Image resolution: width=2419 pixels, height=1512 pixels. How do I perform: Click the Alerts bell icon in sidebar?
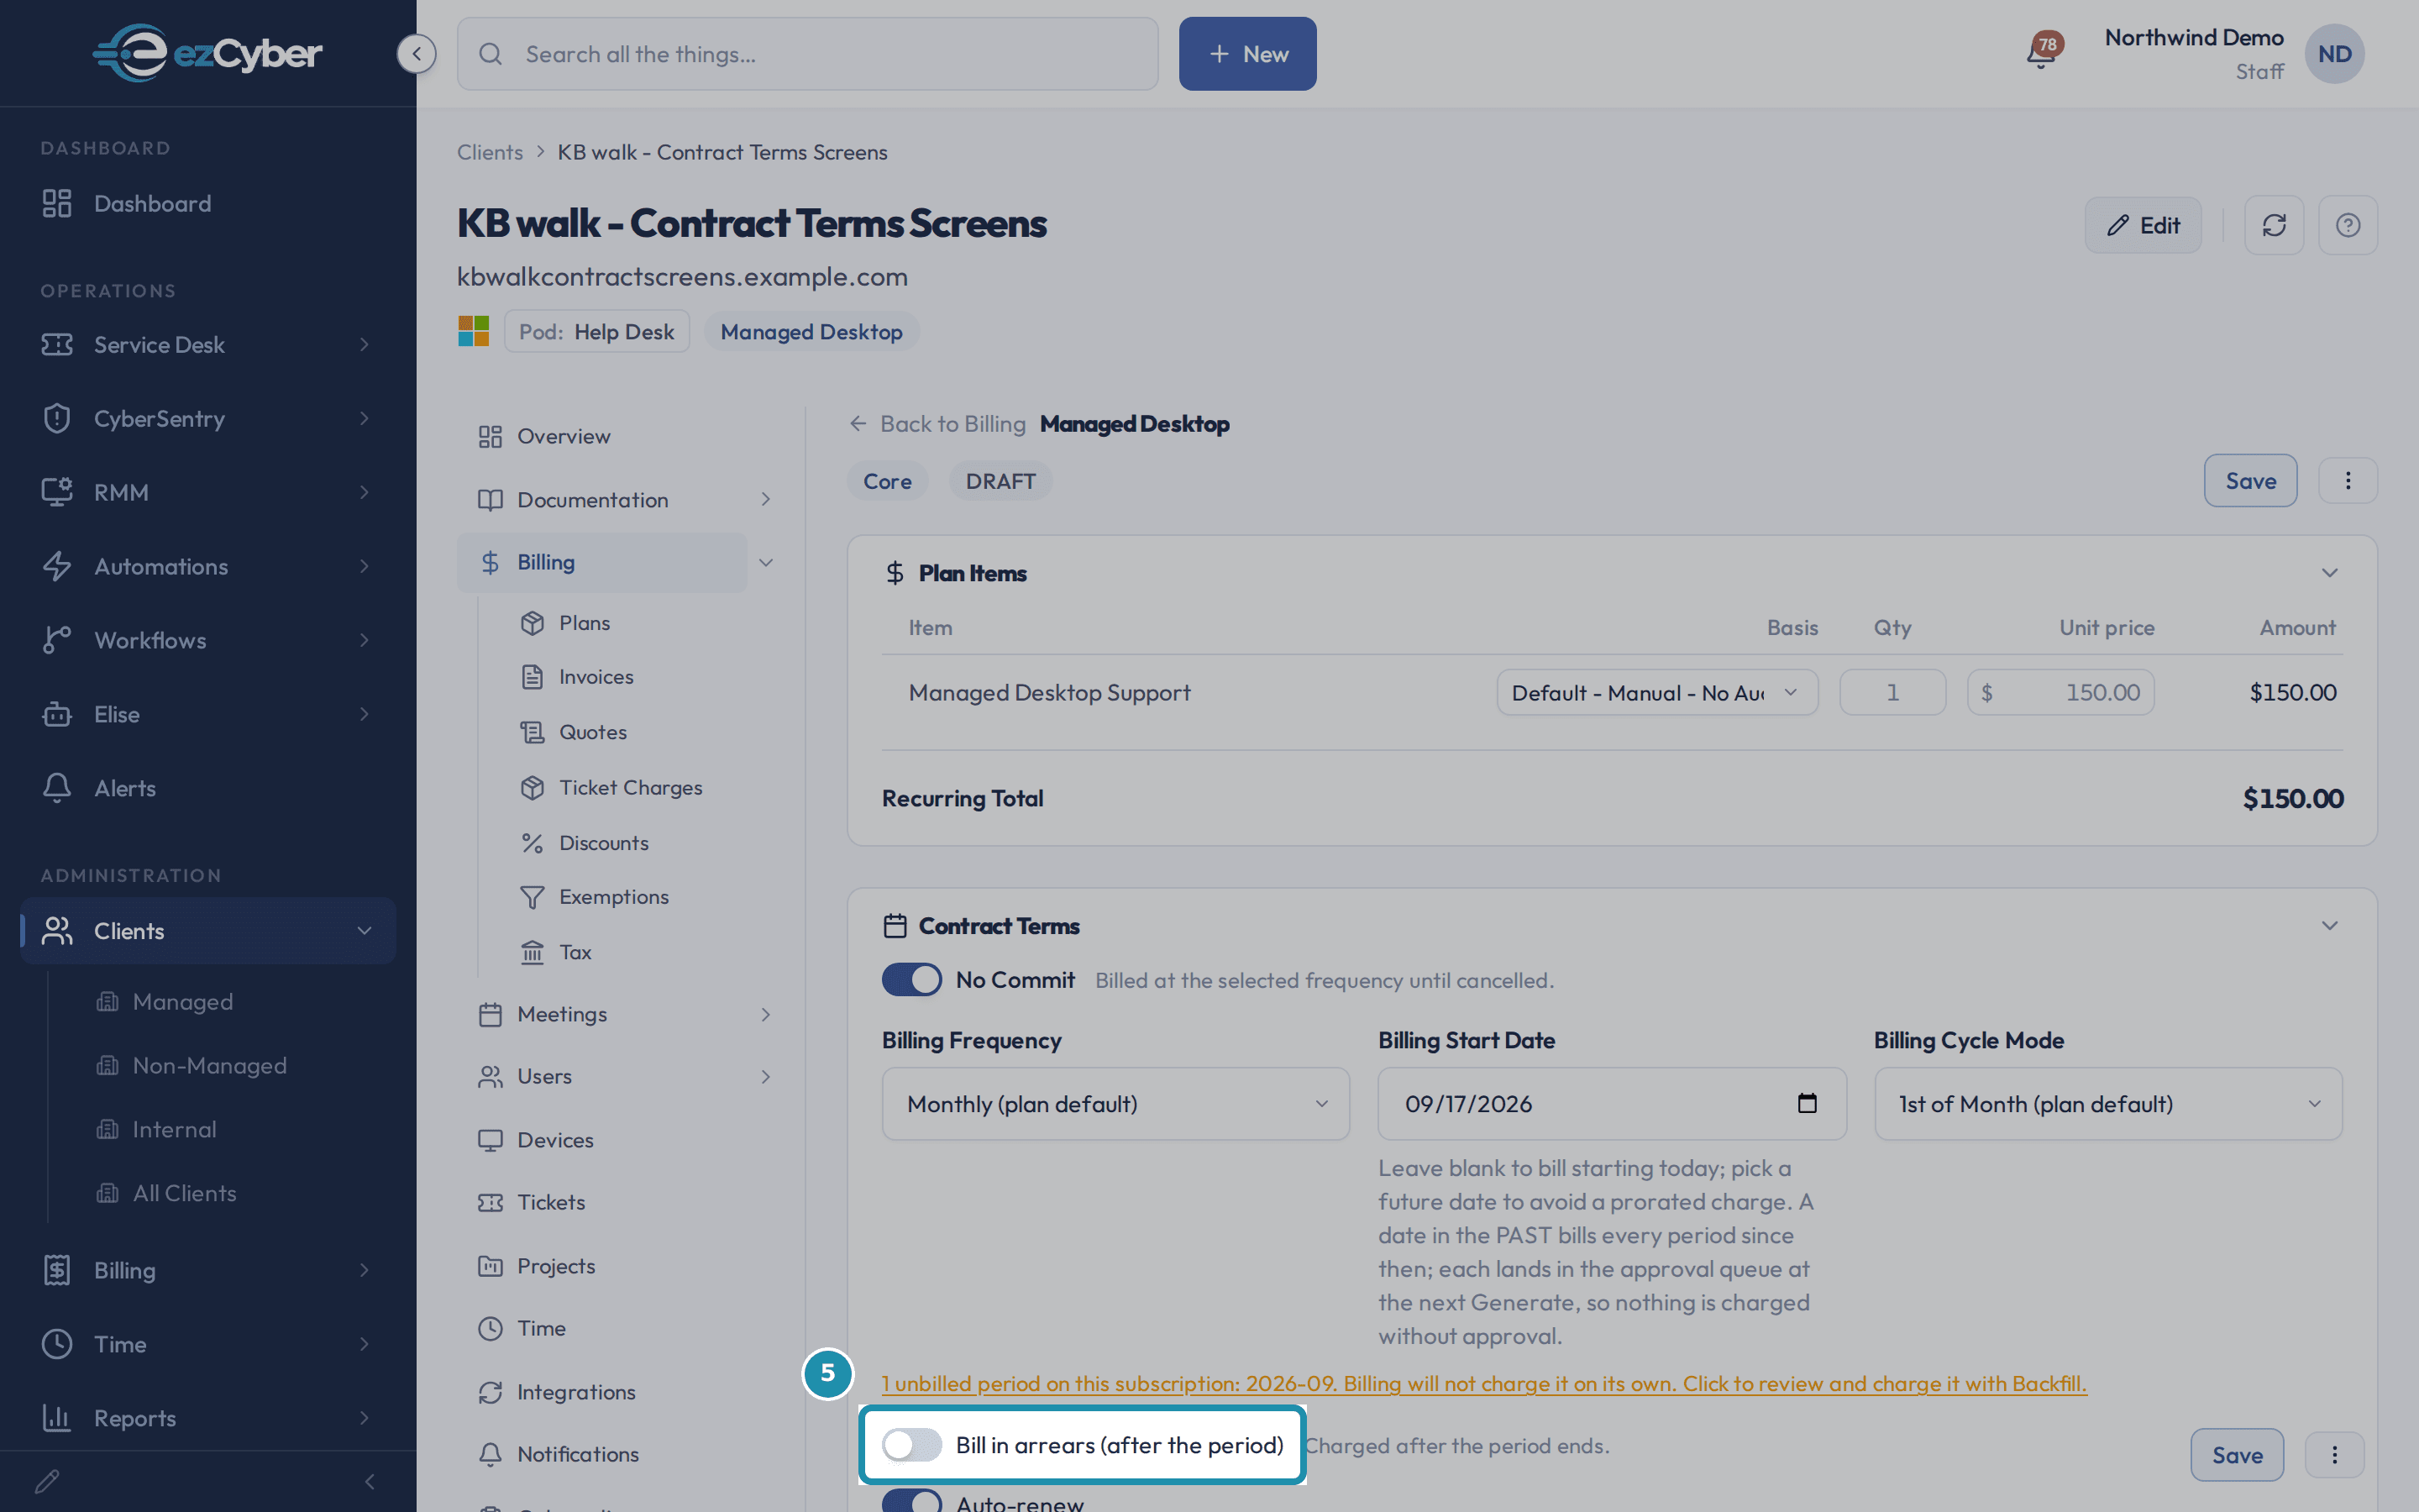[57, 788]
